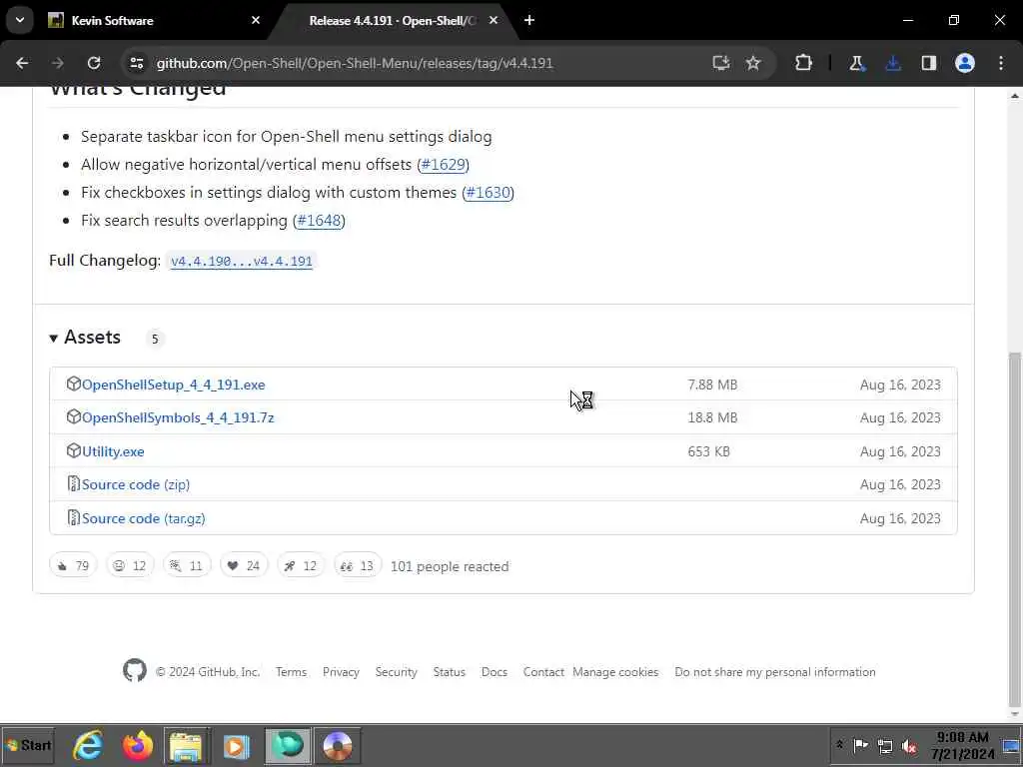The width and height of the screenshot is (1023, 767).
Task: Open Chrome Labs flask icon
Action: [856, 63]
